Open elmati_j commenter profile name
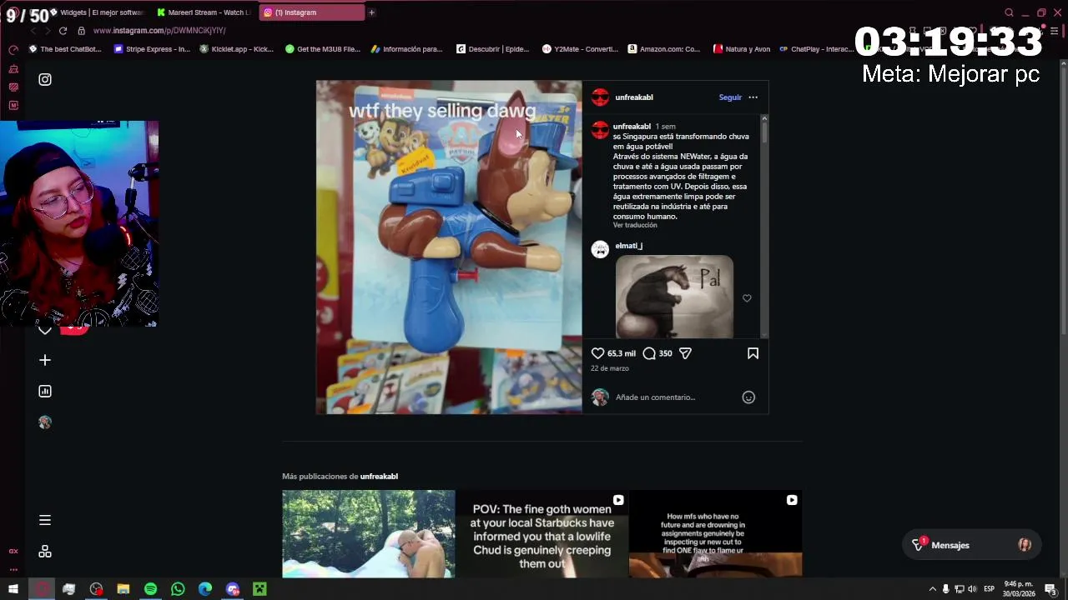This screenshot has width=1068, height=600. point(628,246)
